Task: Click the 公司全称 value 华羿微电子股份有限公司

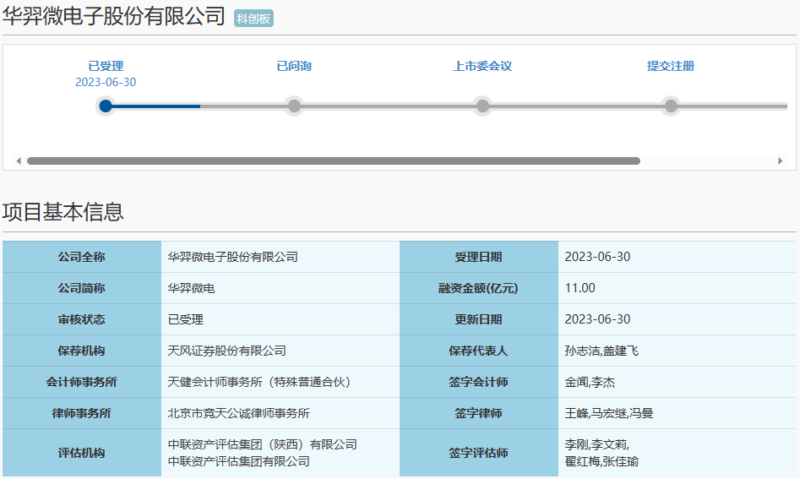Action: click(x=232, y=257)
